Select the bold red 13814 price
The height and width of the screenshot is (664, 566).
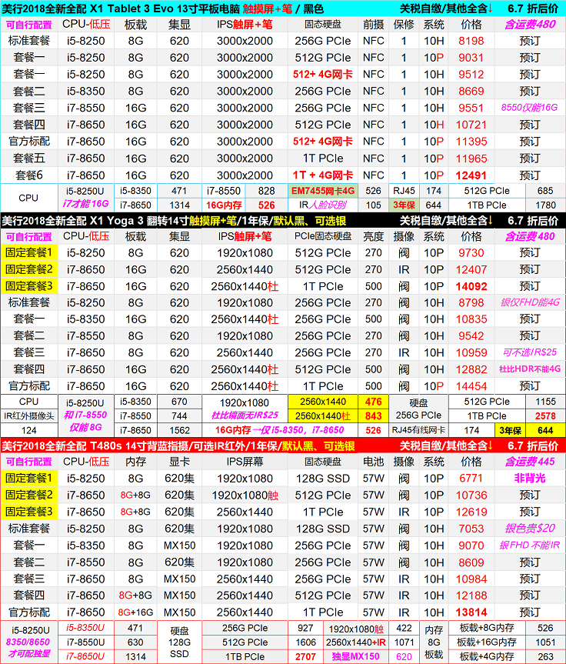[471, 612]
